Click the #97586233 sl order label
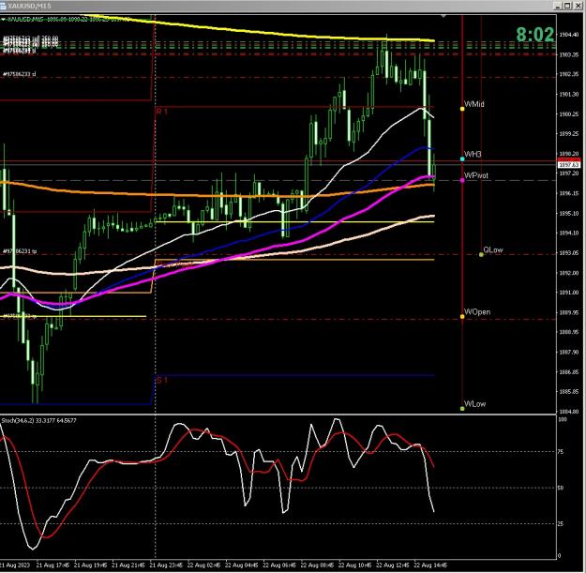 (x=19, y=74)
